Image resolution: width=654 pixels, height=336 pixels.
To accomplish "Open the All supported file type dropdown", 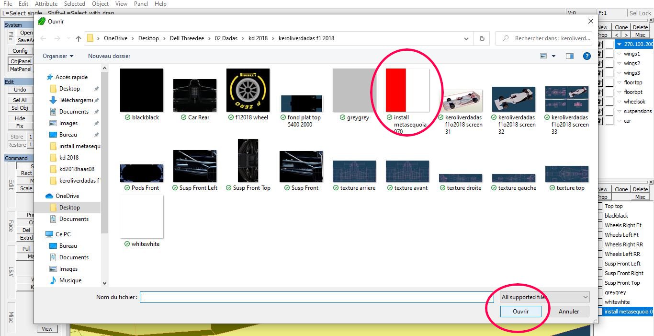I will tap(544, 297).
